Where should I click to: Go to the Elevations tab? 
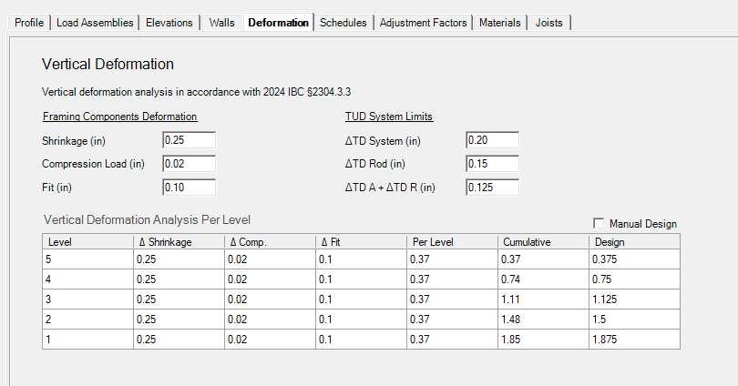[x=169, y=23]
